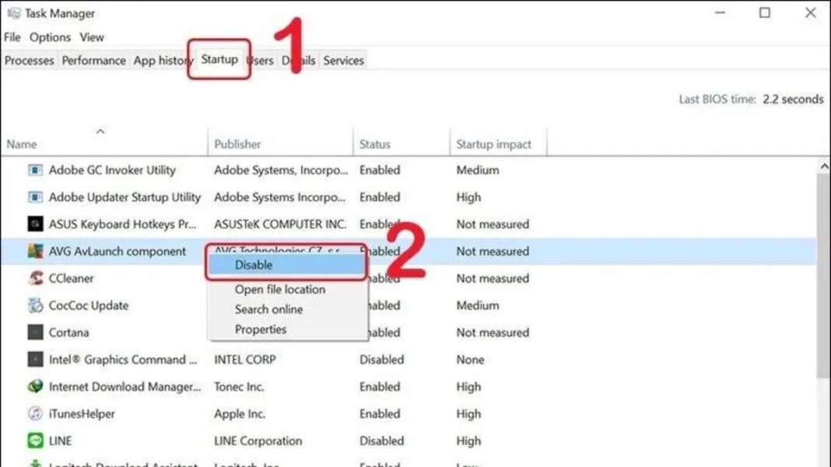Screen dimensions: 831x467
Task: Click the LINE app icon
Action: 35,441
